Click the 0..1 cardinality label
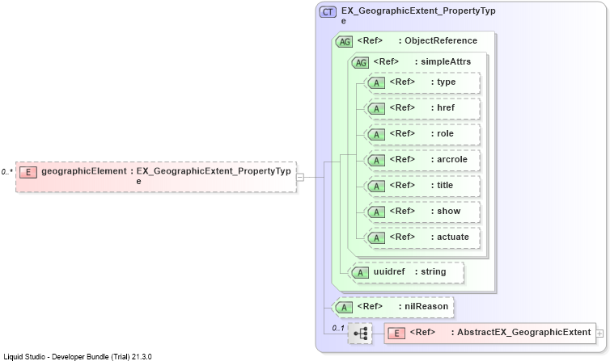 pos(338,328)
